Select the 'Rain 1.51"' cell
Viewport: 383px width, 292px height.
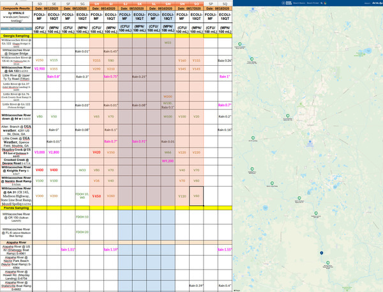click(x=68, y=250)
